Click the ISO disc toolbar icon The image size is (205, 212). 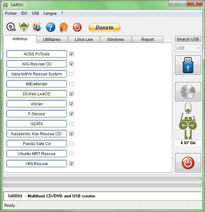[x=11, y=27]
